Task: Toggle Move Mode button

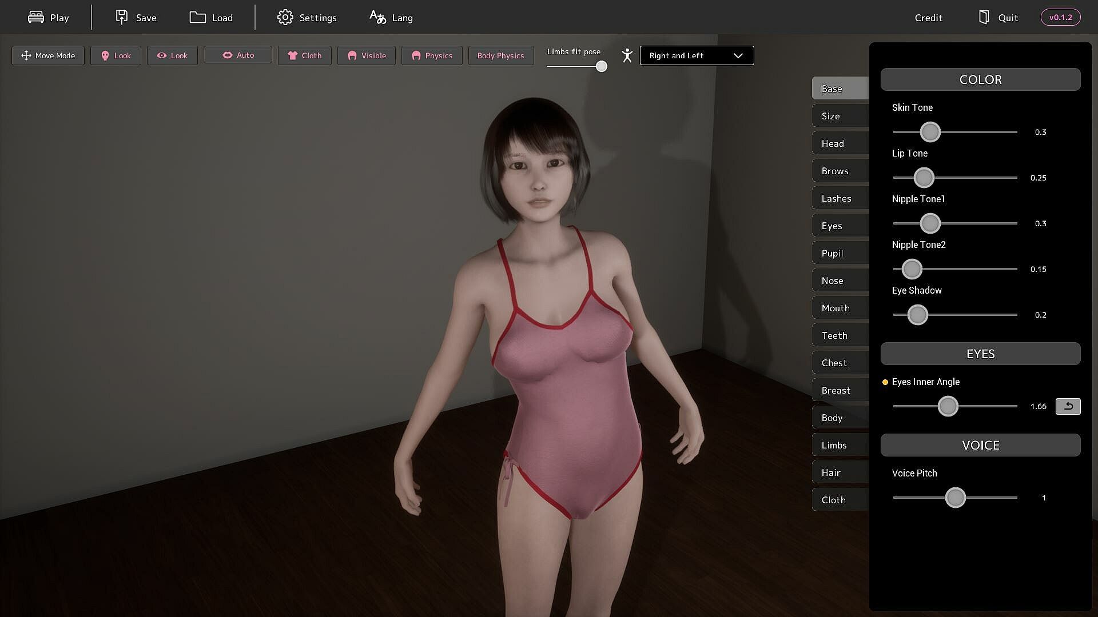Action: pyautogui.click(x=48, y=55)
